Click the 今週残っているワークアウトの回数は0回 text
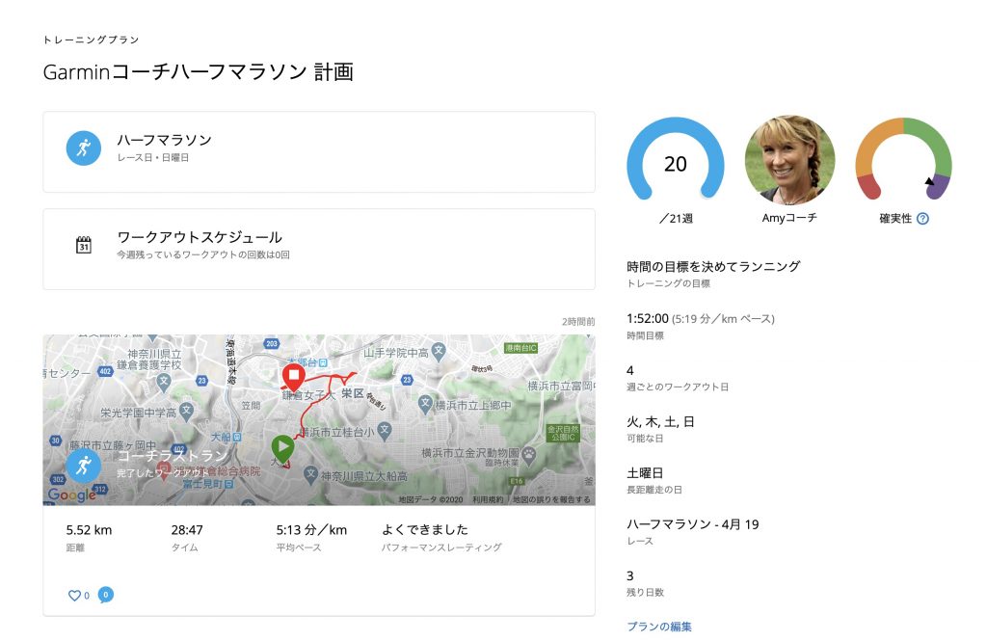Screen dimensions: 987x641 [x=203, y=255]
